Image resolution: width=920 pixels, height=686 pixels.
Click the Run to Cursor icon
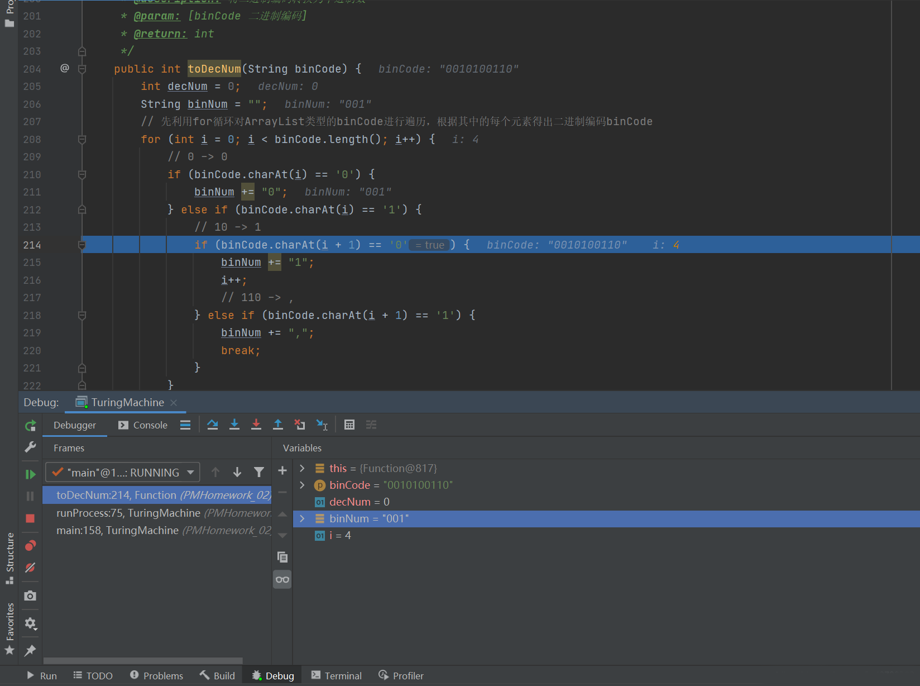point(322,425)
